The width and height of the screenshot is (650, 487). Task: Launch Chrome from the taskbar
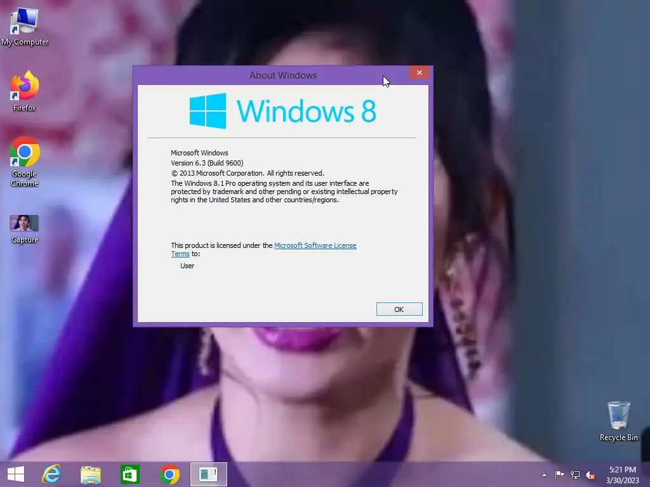(x=169, y=474)
